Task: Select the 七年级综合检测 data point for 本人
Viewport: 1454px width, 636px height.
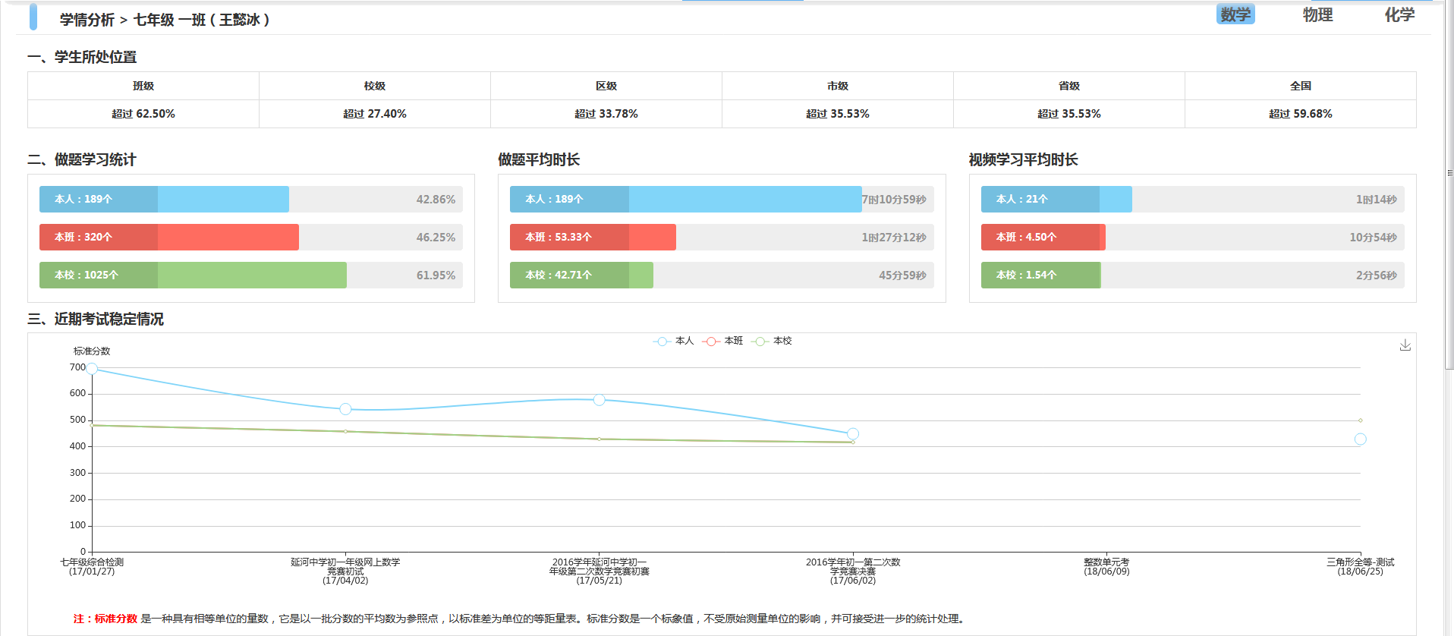Action: click(92, 368)
